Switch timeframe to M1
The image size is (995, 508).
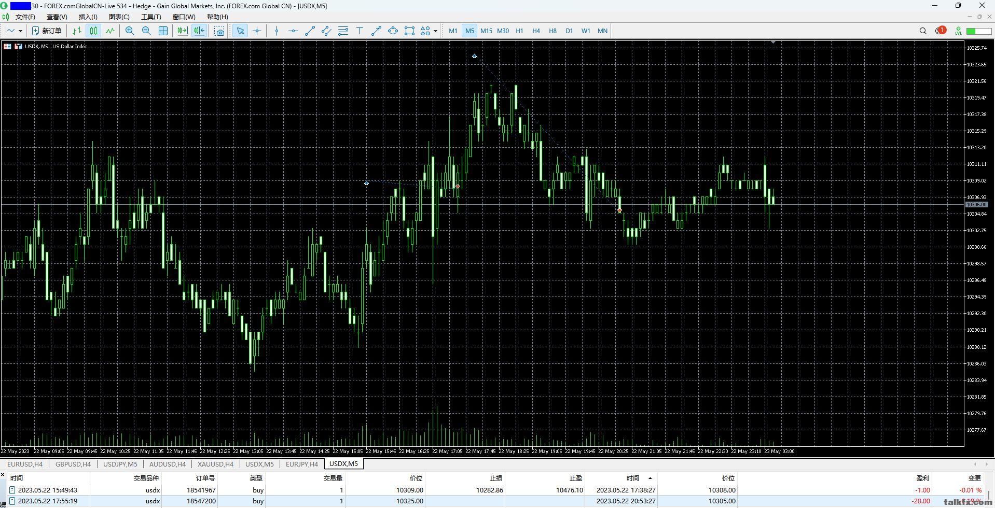click(x=453, y=31)
